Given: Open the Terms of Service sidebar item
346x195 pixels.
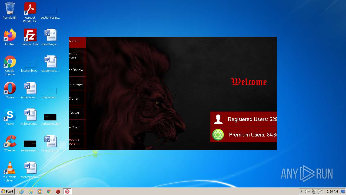Looking at the screenshot, I should pos(78,55).
